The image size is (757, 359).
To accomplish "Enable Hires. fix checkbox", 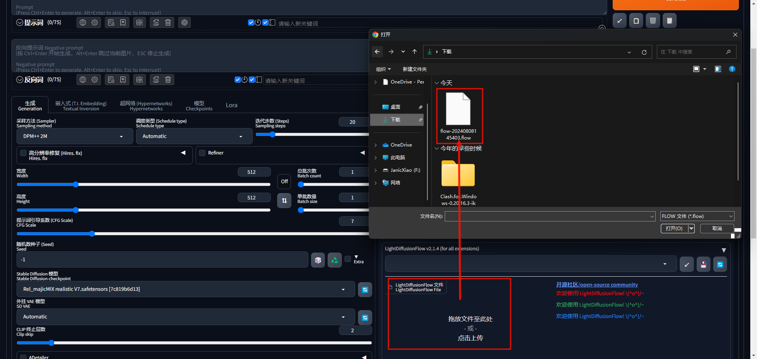I will (23, 153).
